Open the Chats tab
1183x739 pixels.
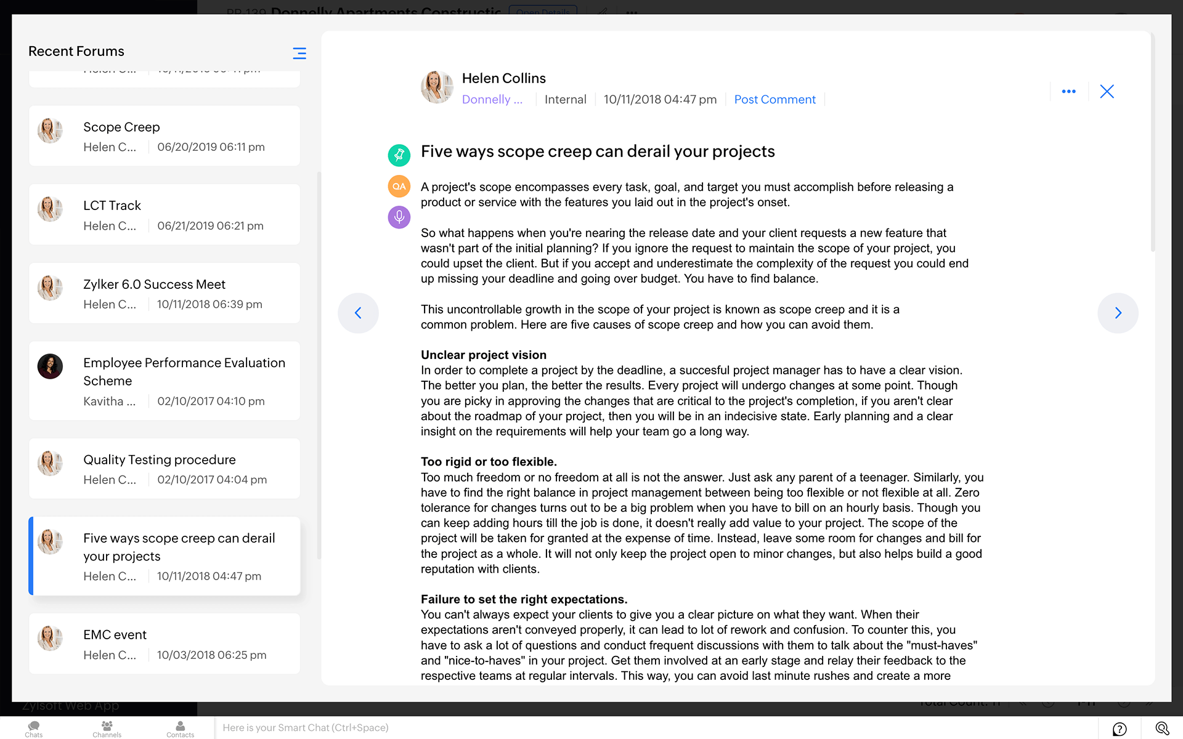[x=34, y=729]
